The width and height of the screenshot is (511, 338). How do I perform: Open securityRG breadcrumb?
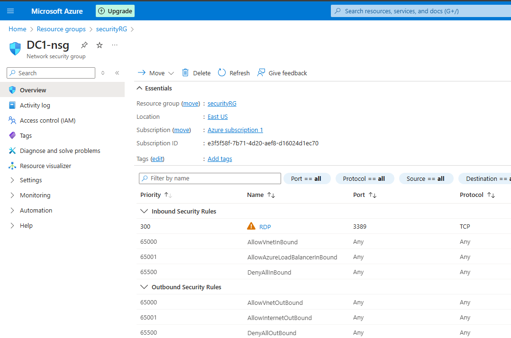(111, 29)
